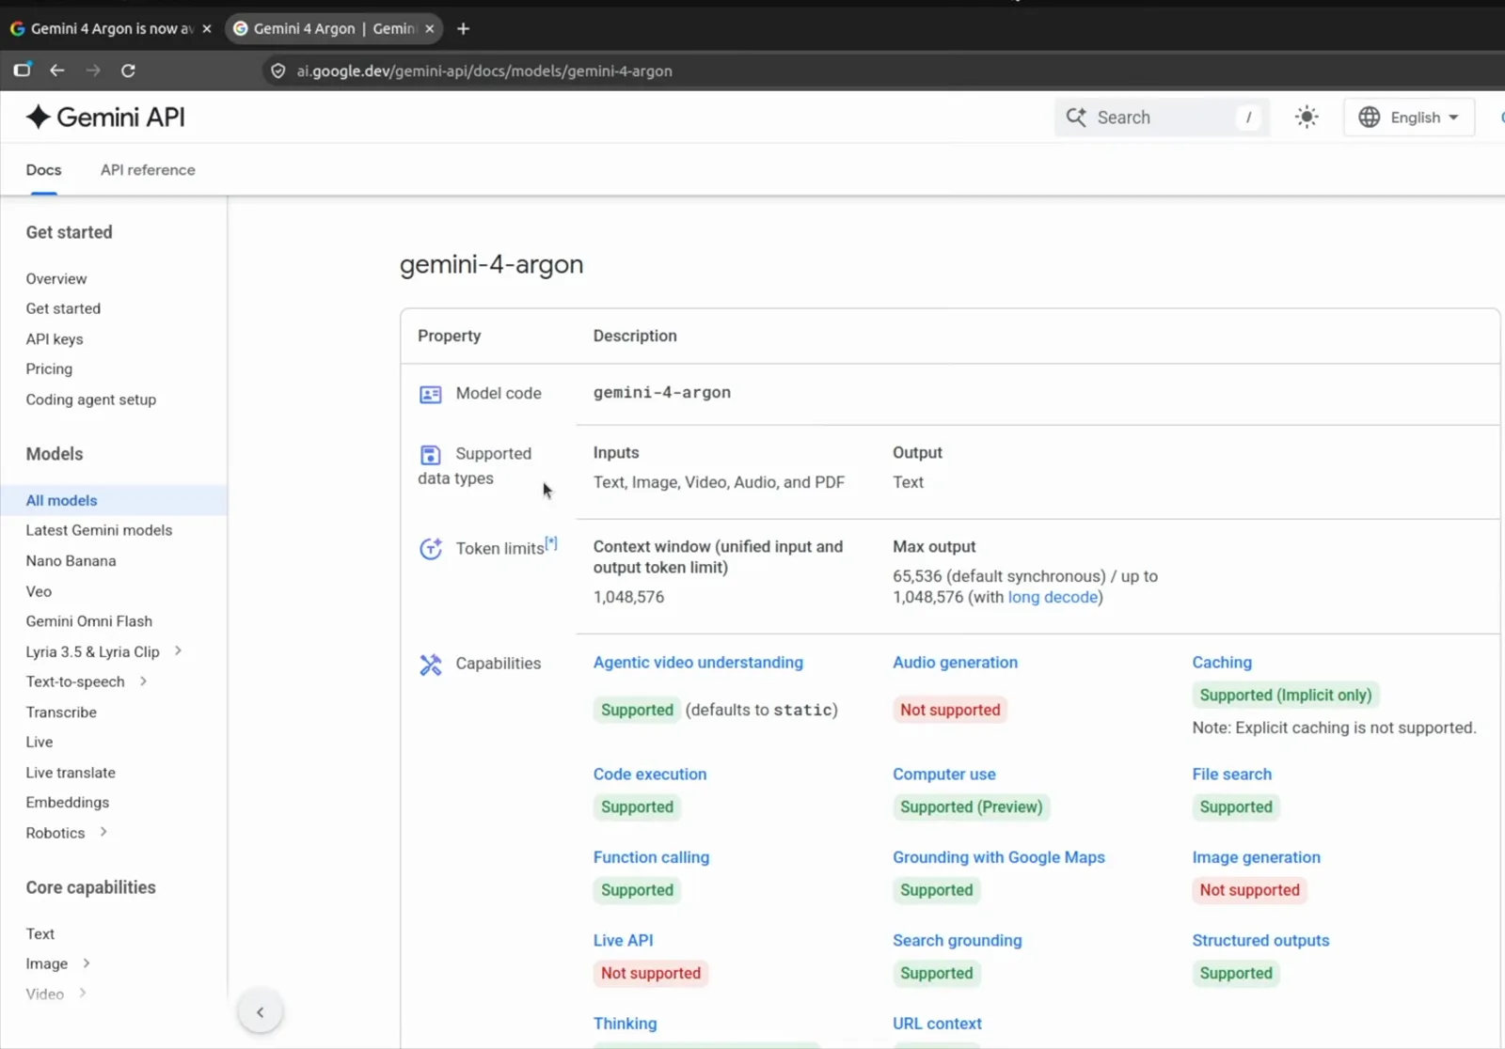Click the search sparkle magnifier icon
The image size is (1505, 1049).
1076,117
